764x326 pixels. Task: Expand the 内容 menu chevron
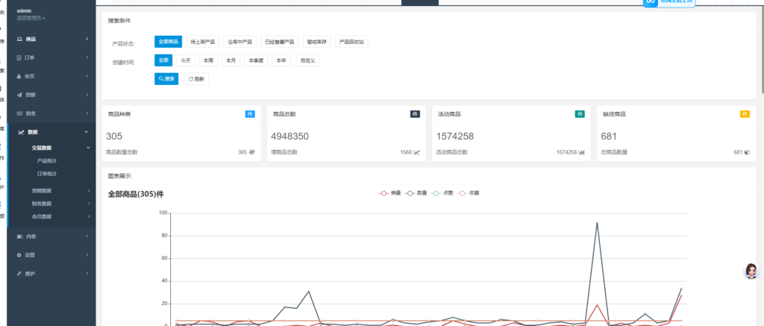coord(87,236)
